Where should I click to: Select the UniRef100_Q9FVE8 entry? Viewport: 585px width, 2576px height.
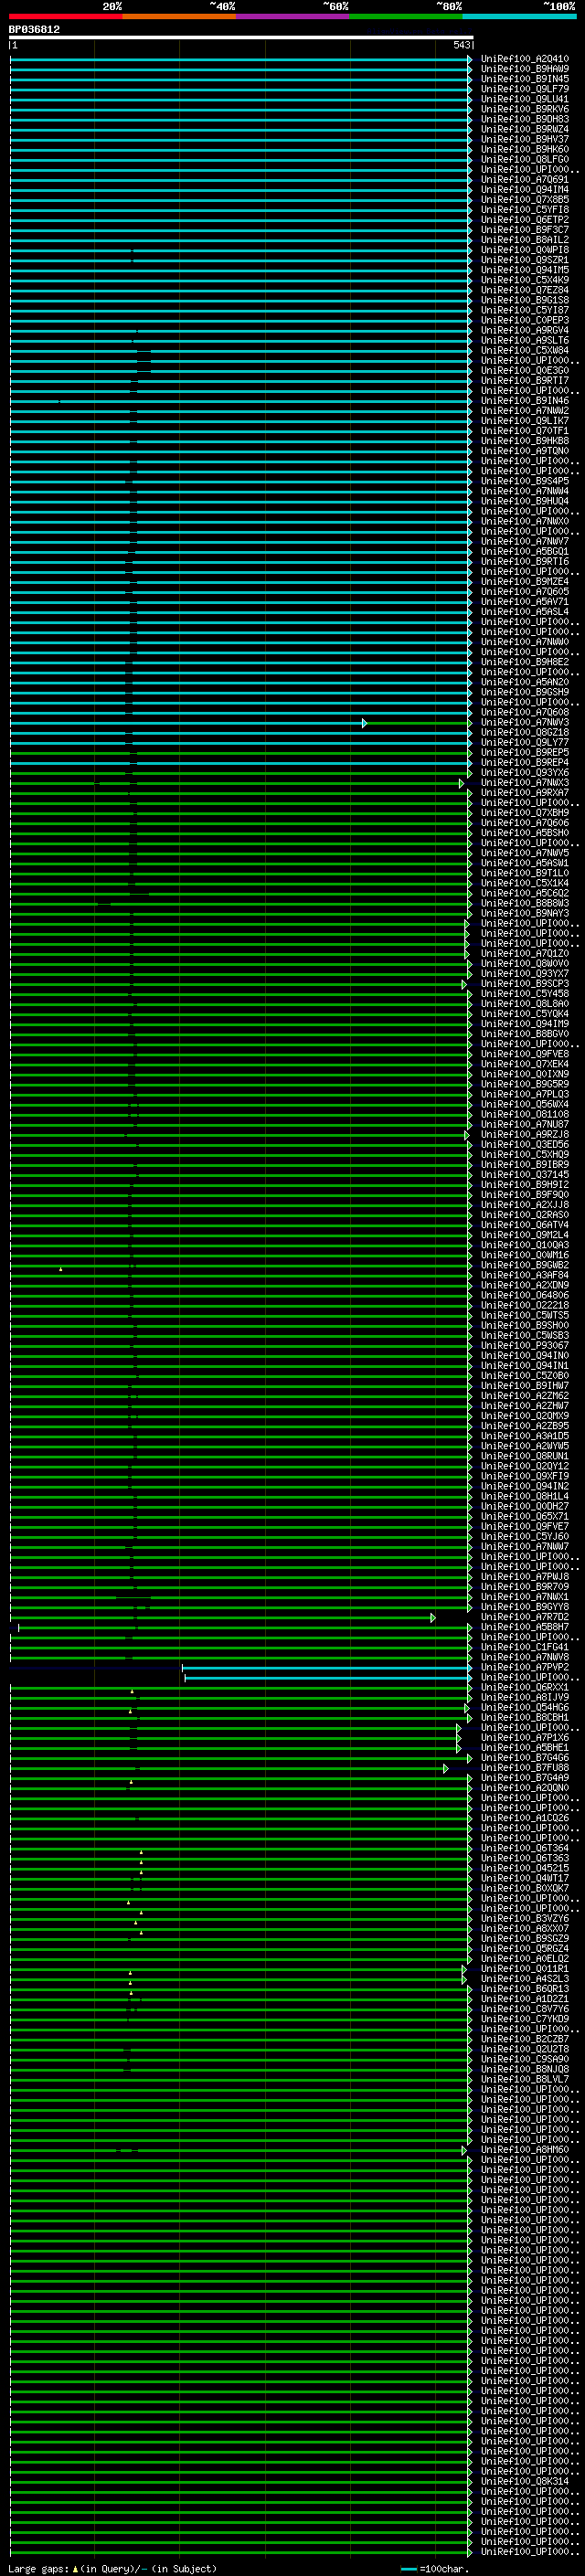coord(524,1054)
